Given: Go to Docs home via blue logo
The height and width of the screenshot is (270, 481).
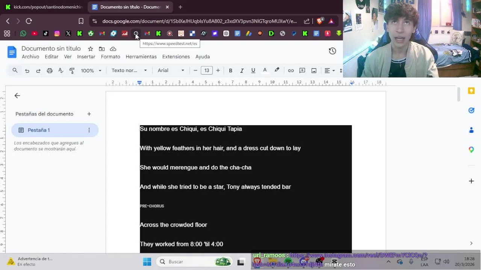Looking at the screenshot, I should (12, 52).
